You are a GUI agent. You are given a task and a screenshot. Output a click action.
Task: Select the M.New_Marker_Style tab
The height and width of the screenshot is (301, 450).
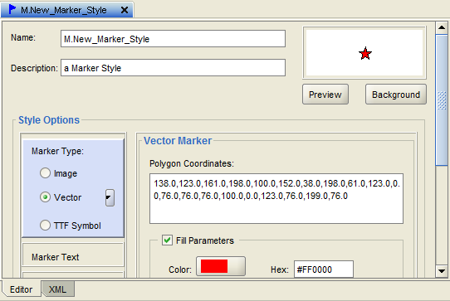click(67, 10)
